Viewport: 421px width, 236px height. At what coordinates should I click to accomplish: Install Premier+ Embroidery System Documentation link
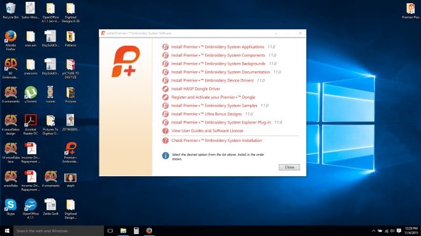[x=221, y=72]
